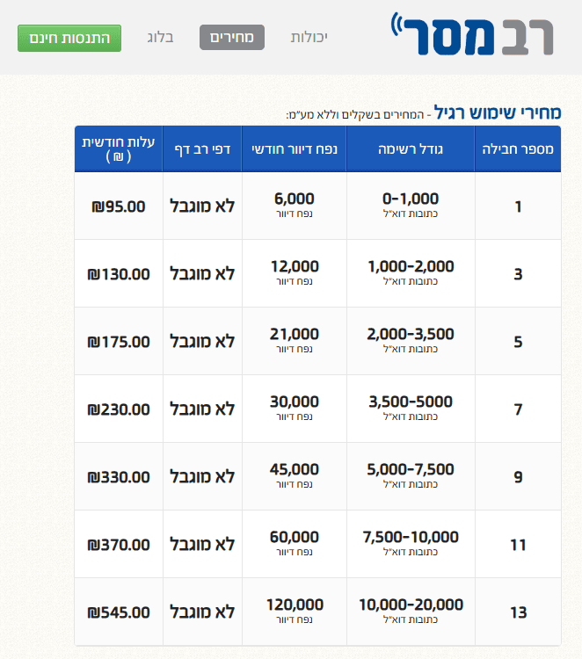Click the רב מסר logo
The width and height of the screenshot is (582, 659).
point(472,33)
